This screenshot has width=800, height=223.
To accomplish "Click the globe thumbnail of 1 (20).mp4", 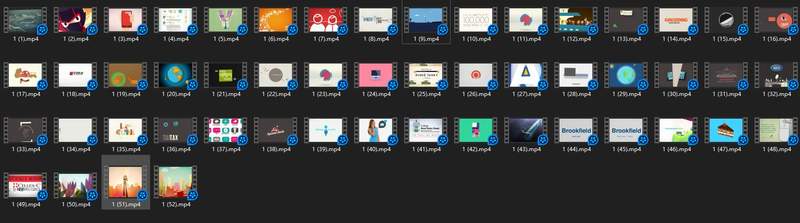I will pos(175,75).
